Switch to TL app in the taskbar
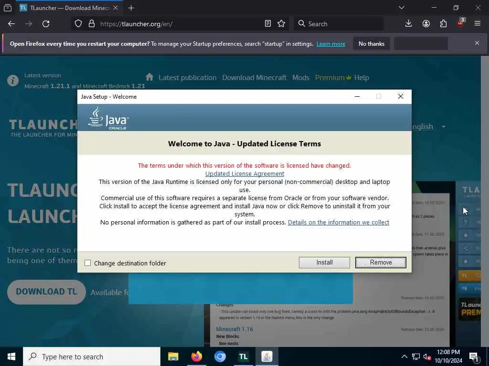Viewport: 489px width, 366px height. point(243,356)
